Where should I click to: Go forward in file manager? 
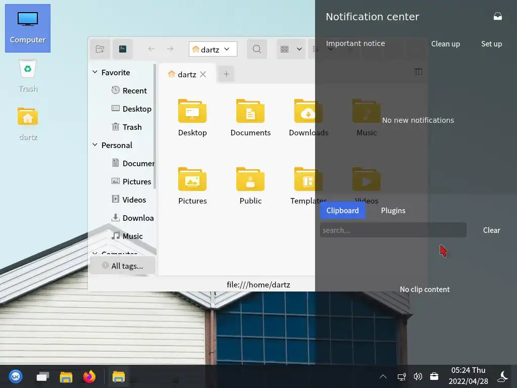coord(170,49)
